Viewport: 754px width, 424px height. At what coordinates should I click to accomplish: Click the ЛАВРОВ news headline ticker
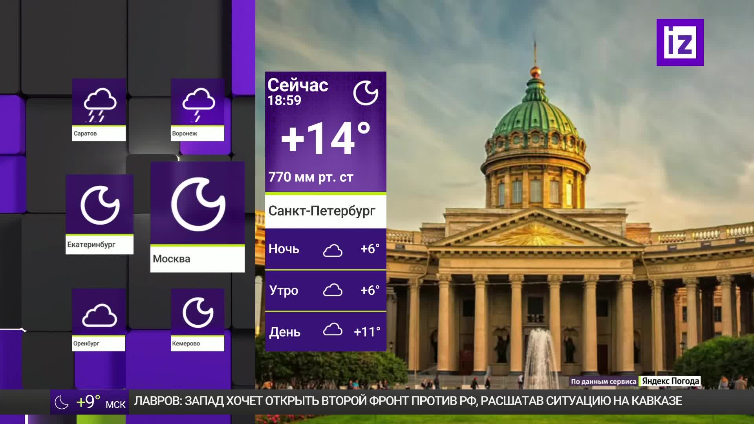tap(408, 401)
